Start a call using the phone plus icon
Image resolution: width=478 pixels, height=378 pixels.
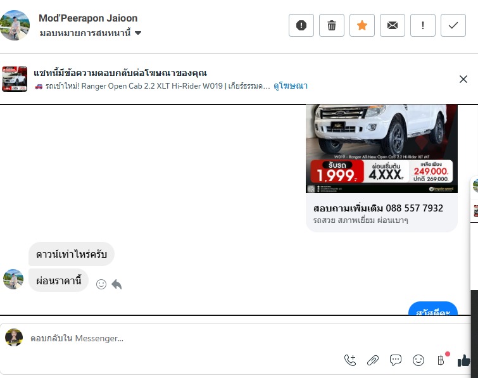click(x=350, y=360)
